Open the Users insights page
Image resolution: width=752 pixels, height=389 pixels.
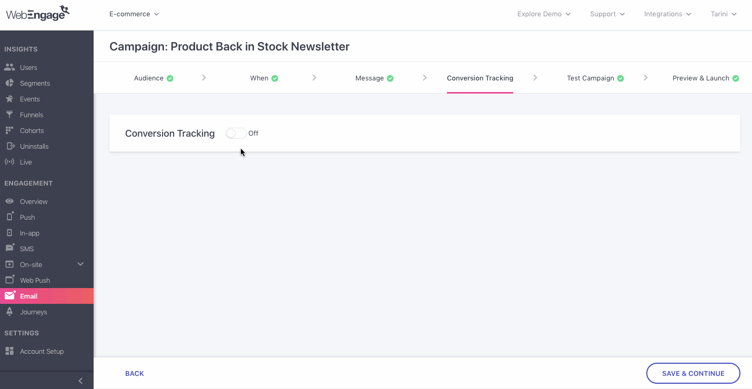(x=29, y=67)
